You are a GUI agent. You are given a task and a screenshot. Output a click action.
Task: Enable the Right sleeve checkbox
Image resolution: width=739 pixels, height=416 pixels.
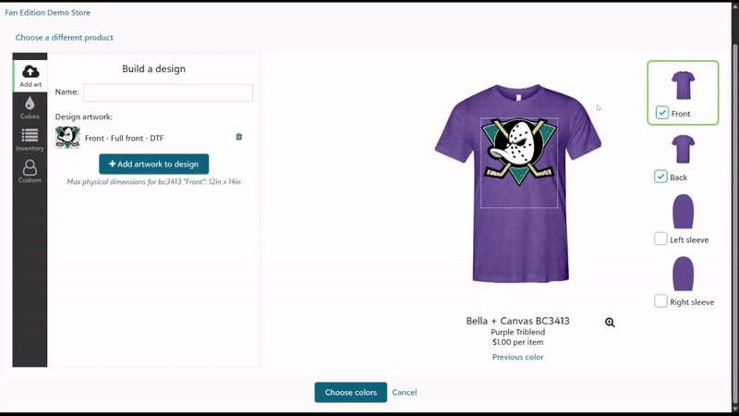pos(661,301)
